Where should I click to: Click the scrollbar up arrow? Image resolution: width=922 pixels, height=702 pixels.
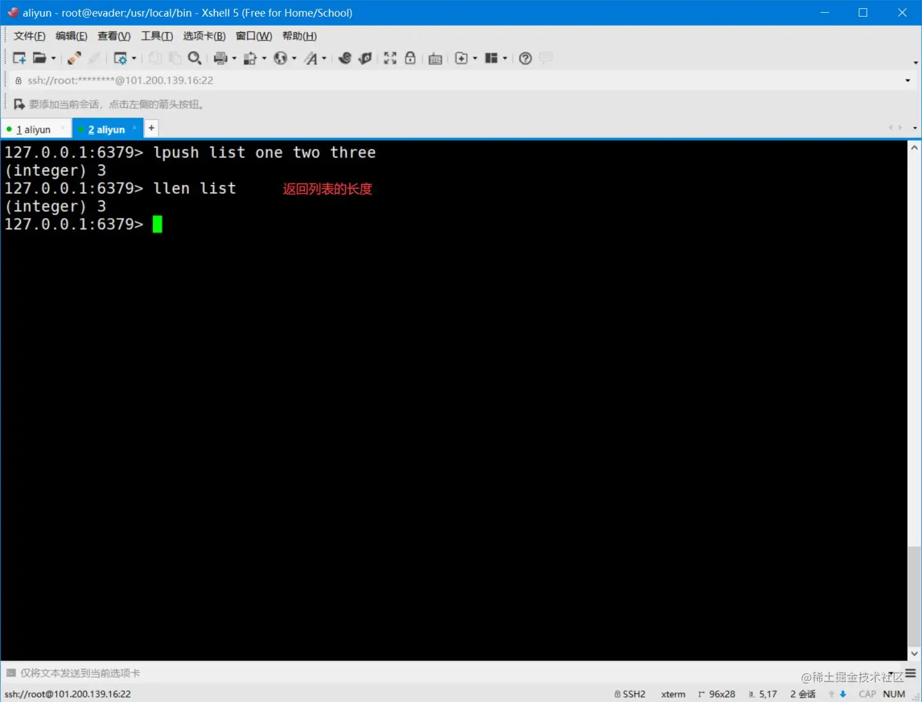[914, 148]
